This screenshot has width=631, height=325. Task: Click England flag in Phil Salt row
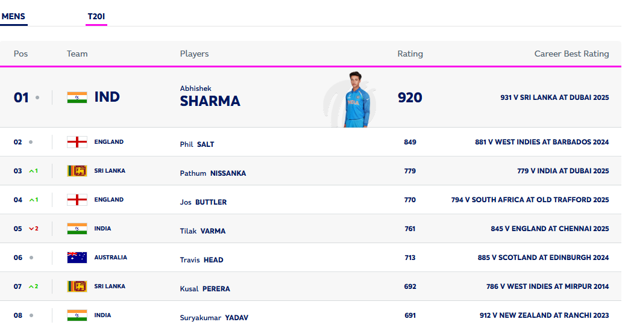pos(77,142)
